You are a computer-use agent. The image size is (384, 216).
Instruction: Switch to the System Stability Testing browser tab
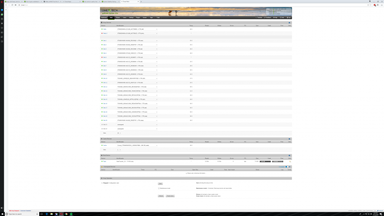click(110, 2)
